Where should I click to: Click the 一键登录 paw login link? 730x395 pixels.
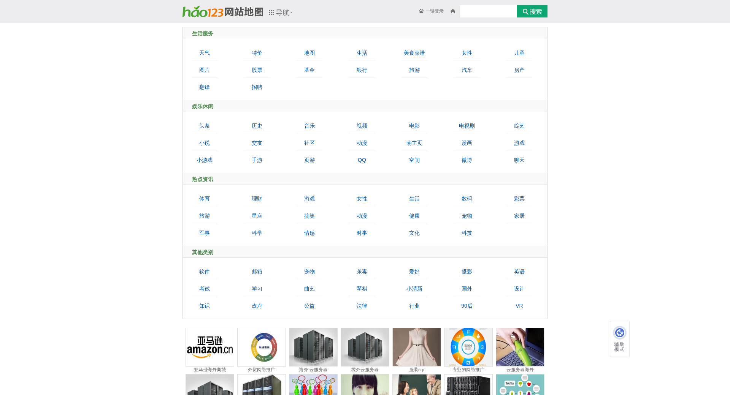coord(431,11)
